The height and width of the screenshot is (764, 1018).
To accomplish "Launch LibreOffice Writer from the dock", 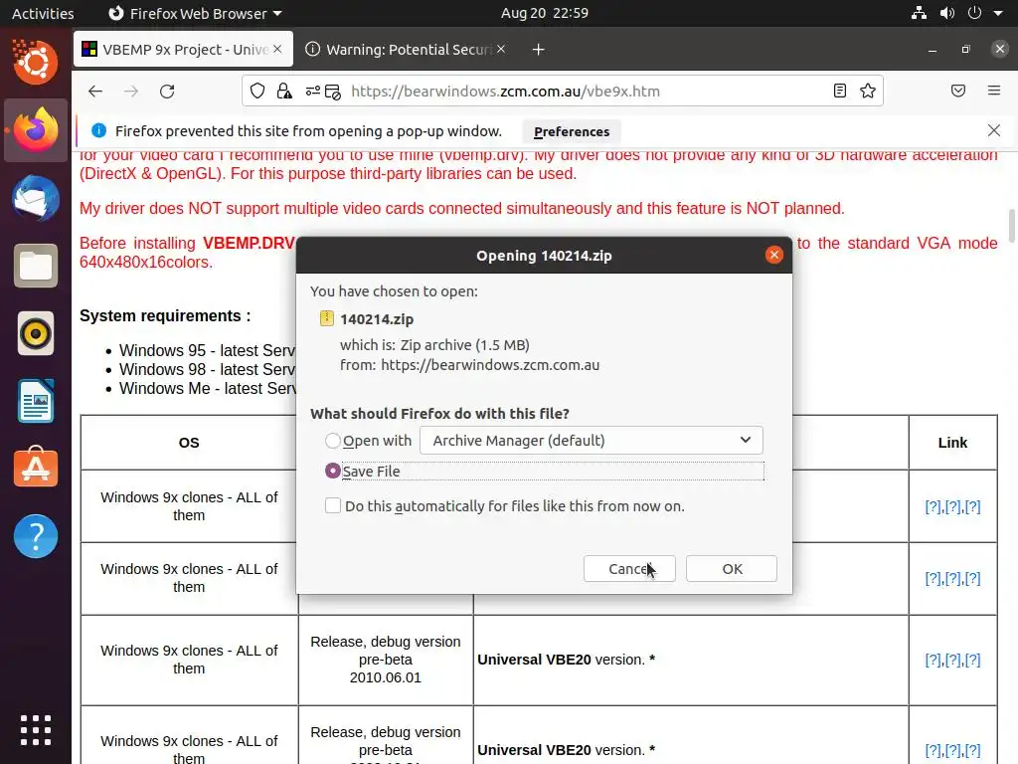I will (x=36, y=402).
